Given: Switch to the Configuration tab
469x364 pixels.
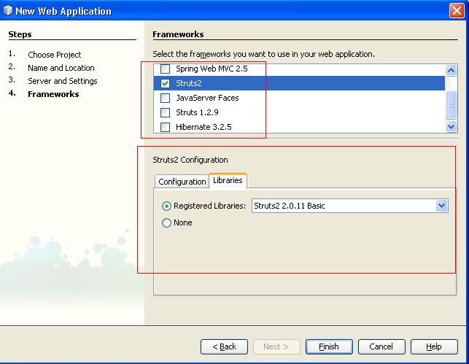Looking at the screenshot, I should click(x=182, y=182).
